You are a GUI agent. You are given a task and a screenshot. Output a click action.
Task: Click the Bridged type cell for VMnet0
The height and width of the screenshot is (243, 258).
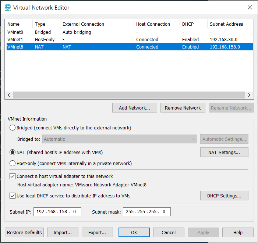[x=43, y=32]
